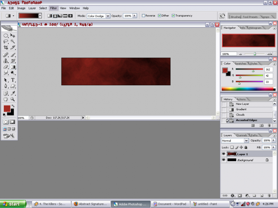Image resolution: width=278 pixels, height=208 pixels.
Task: Switch to Document - WordPad taskbar window
Action: [x=170, y=204]
